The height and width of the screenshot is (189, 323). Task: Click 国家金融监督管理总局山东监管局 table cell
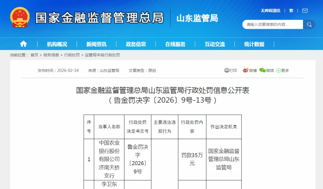224,159
